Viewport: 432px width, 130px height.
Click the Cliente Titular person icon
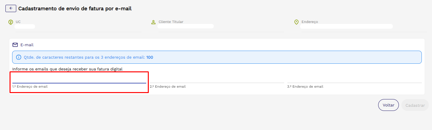(153, 22)
